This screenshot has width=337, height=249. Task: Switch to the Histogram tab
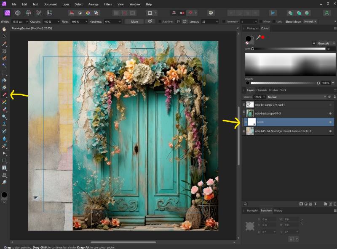(253, 28)
